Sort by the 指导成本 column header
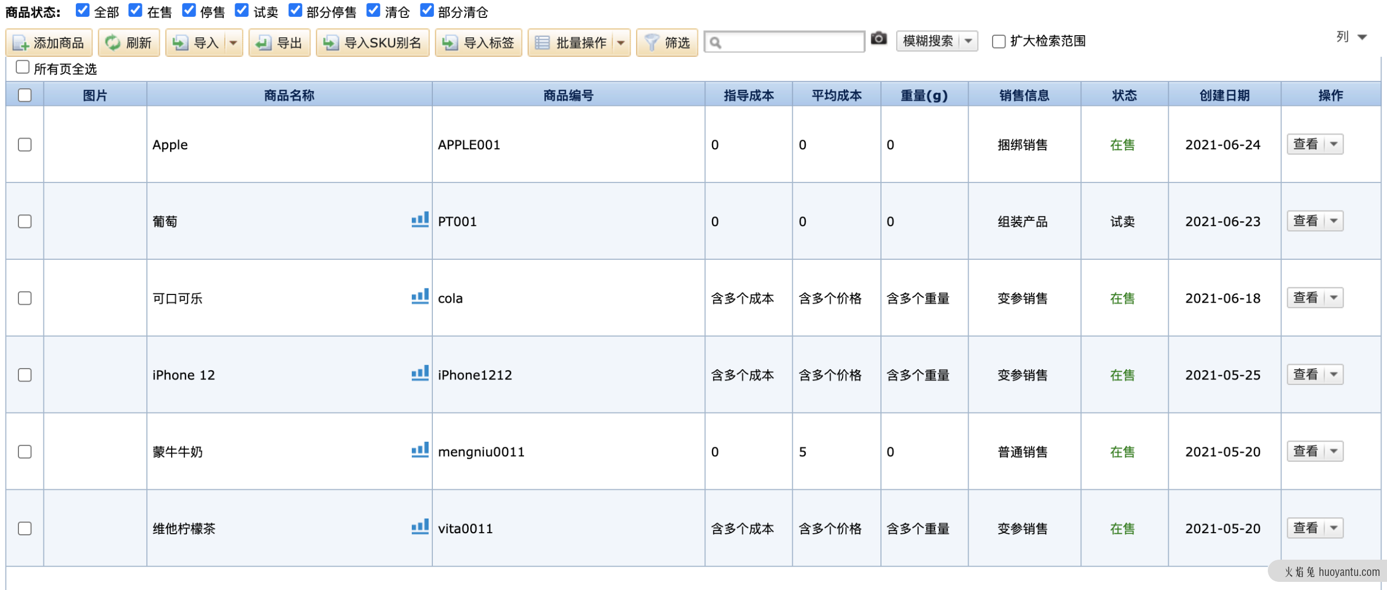The width and height of the screenshot is (1387, 590). (748, 95)
